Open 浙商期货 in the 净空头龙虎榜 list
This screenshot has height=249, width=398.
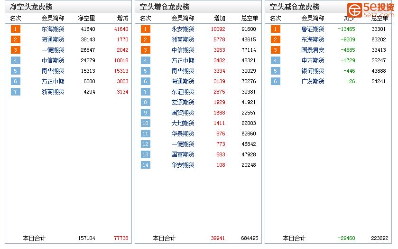click(x=53, y=92)
